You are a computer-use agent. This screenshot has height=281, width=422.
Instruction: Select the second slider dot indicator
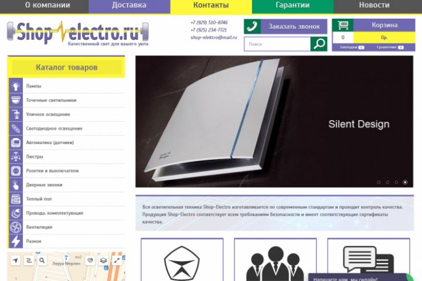coord(387,182)
